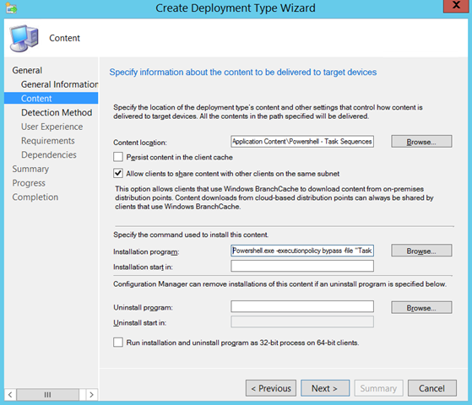Image resolution: width=472 pixels, height=405 pixels.
Task: Open the Dependencies step
Action: tap(49, 154)
